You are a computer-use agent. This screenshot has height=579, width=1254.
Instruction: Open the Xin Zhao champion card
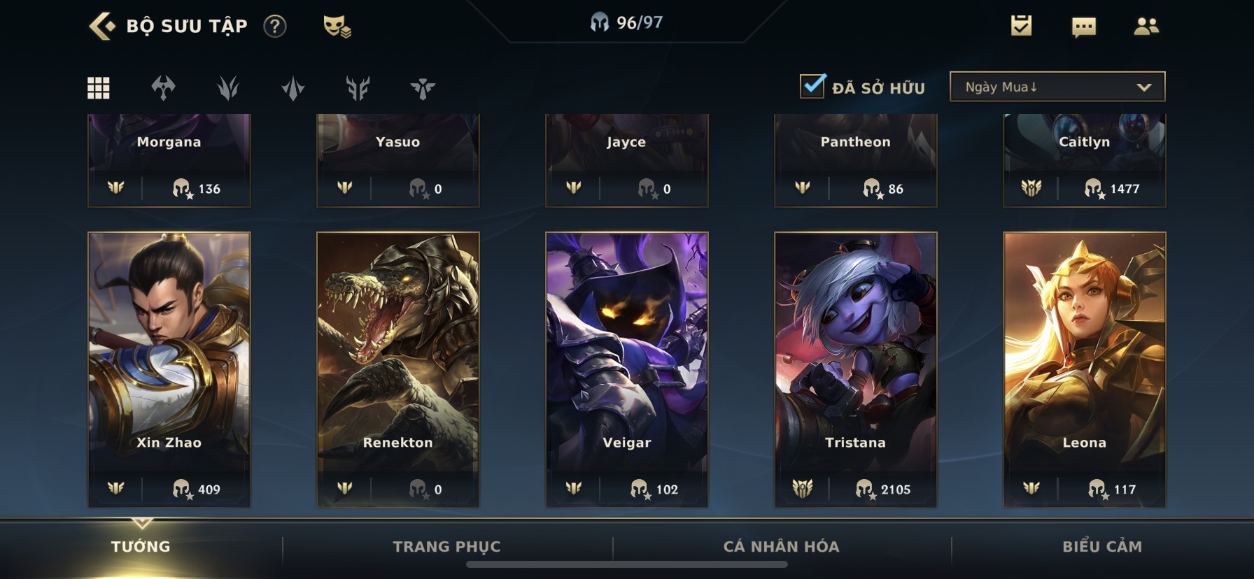169,369
